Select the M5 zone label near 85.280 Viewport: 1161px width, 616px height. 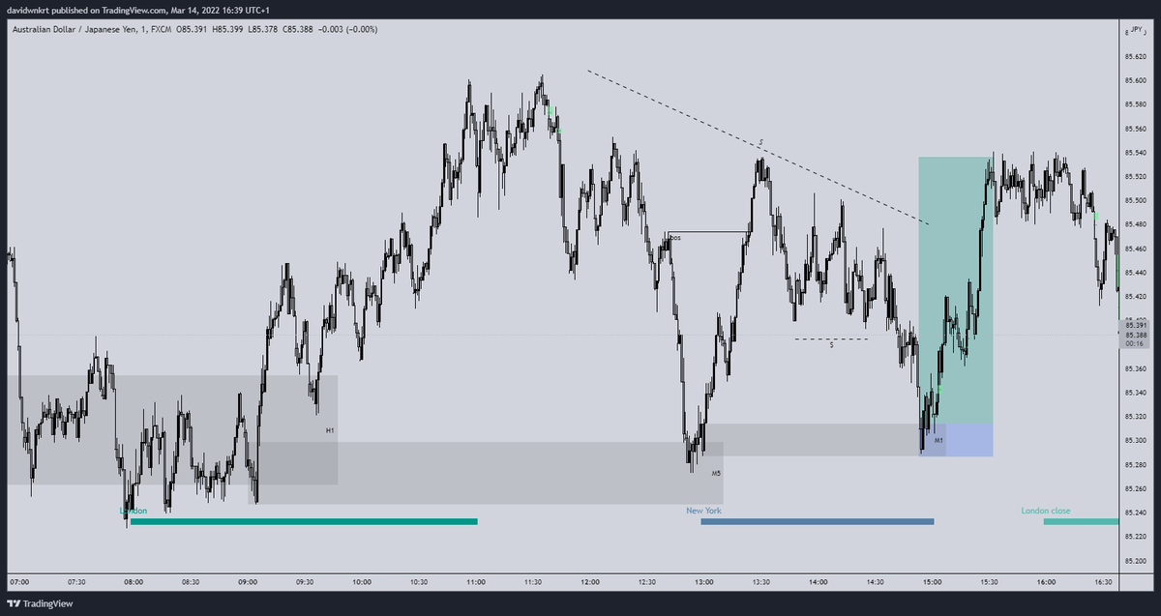pyautogui.click(x=715, y=474)
